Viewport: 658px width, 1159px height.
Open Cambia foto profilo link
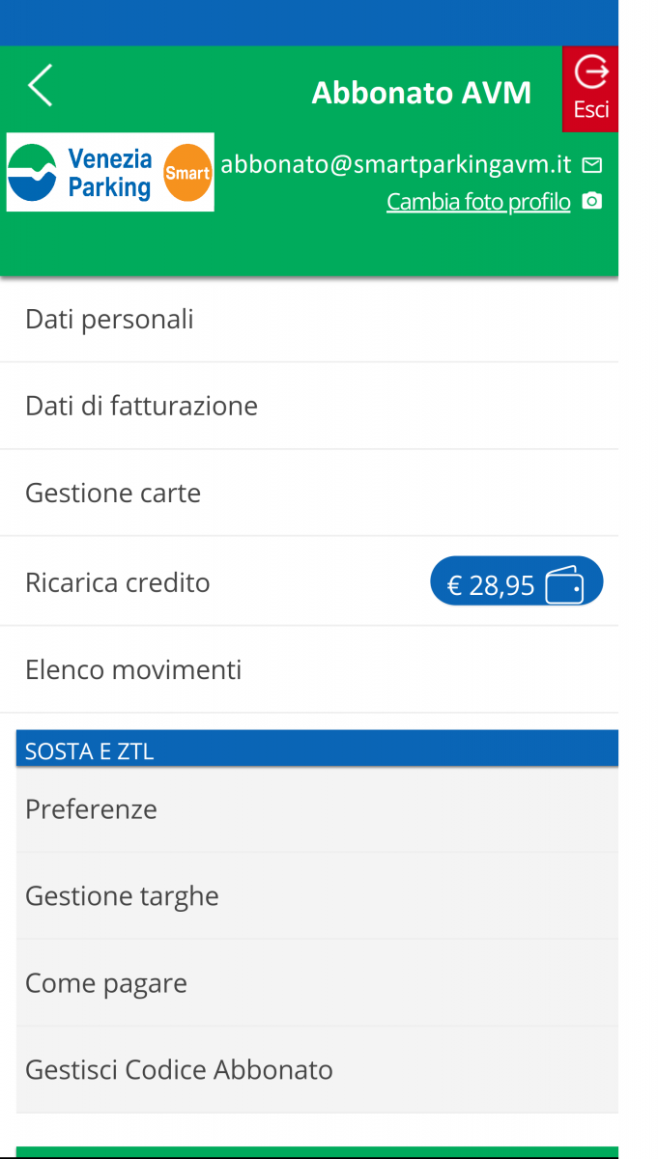pyautogui.click(x=478, y=202)
